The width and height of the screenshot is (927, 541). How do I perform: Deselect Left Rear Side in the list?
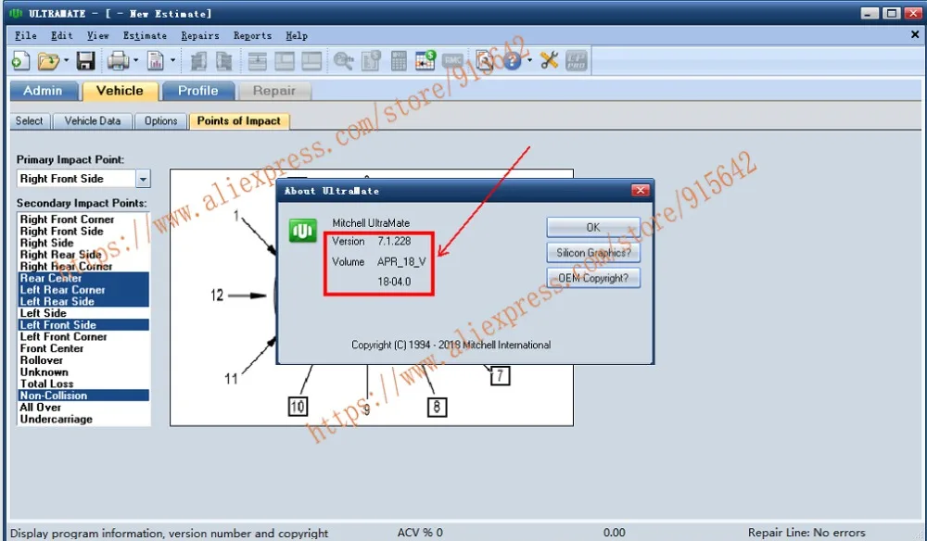(x=83, y=301)
